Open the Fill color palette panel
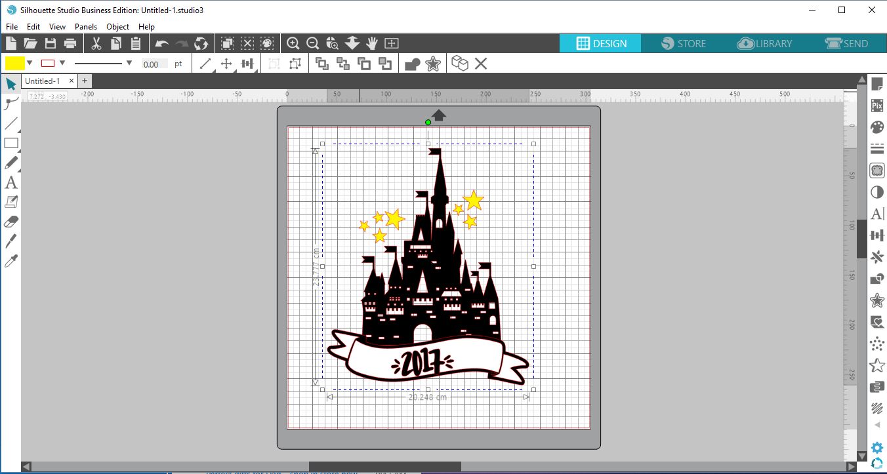Screen dimensions: 887x474 (x=877, y=127)
